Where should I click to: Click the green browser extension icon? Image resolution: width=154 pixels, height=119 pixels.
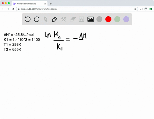click(151, 9)
